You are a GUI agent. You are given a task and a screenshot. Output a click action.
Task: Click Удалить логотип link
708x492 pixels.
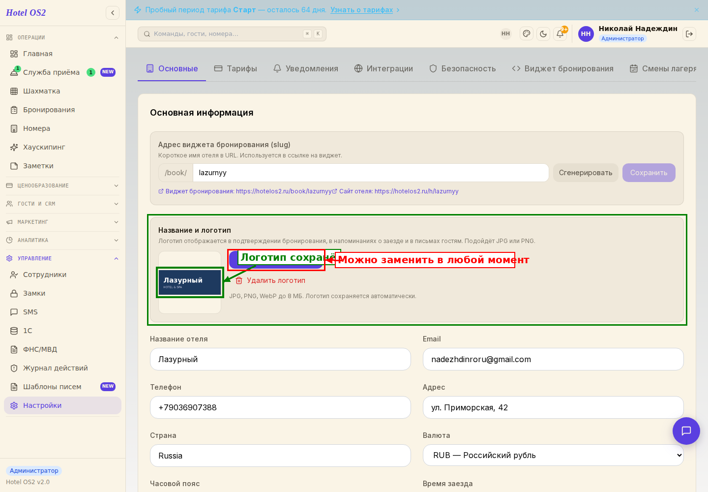[x=270, y=280]
